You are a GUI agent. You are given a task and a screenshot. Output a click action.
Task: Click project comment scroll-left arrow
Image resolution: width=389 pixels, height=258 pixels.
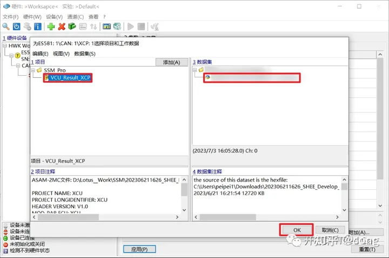click(x=34, y=217)
